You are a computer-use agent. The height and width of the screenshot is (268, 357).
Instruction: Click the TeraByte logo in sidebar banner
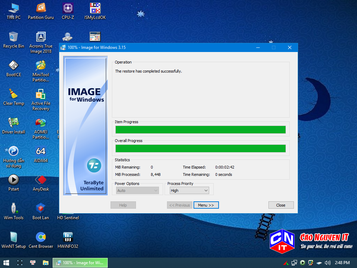click(94, 165)
